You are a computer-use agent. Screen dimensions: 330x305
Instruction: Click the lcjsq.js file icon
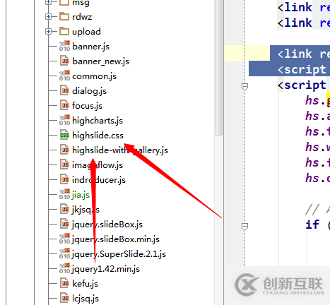(64, 298)
